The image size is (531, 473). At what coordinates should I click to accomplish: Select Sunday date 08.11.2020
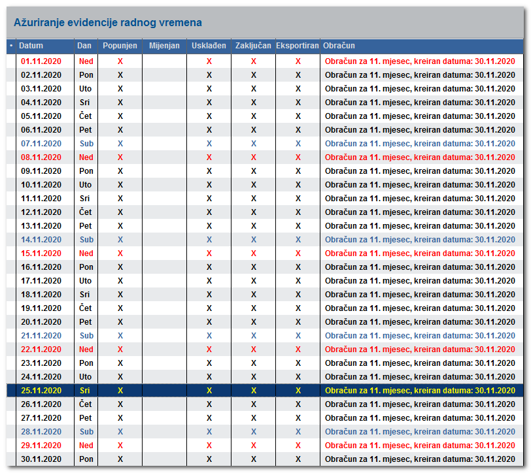coord(41,157)
